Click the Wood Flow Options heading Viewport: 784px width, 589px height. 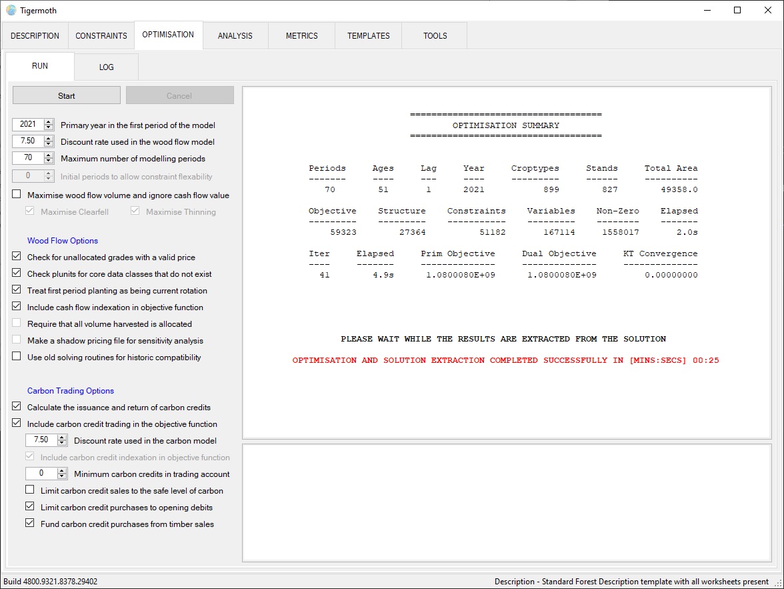pos(63,241)
